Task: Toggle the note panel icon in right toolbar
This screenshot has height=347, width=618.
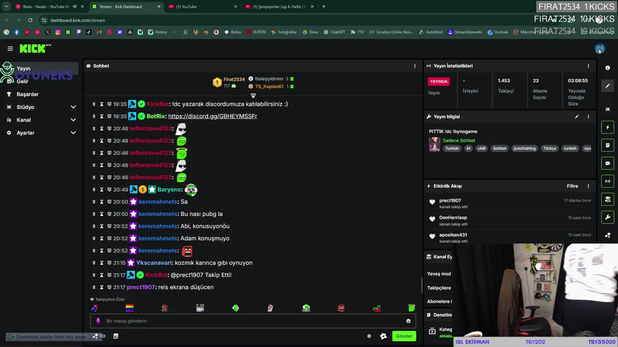Action: (607, 145)
